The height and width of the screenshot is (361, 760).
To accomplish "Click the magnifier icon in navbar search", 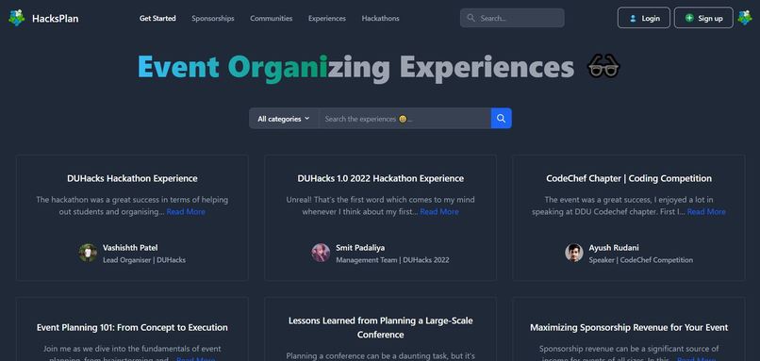I will (x=471, y=18).
